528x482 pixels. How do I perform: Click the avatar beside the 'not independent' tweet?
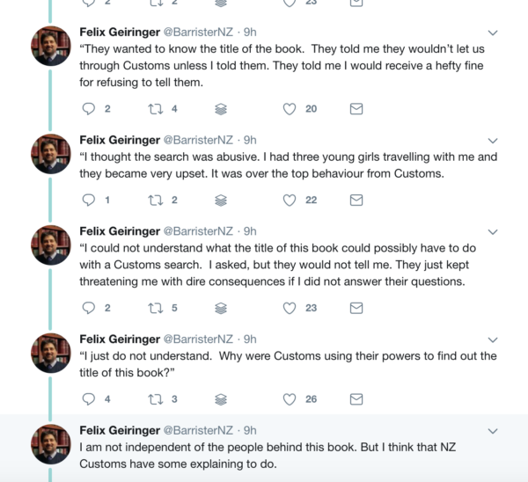(x=51, y=446)
